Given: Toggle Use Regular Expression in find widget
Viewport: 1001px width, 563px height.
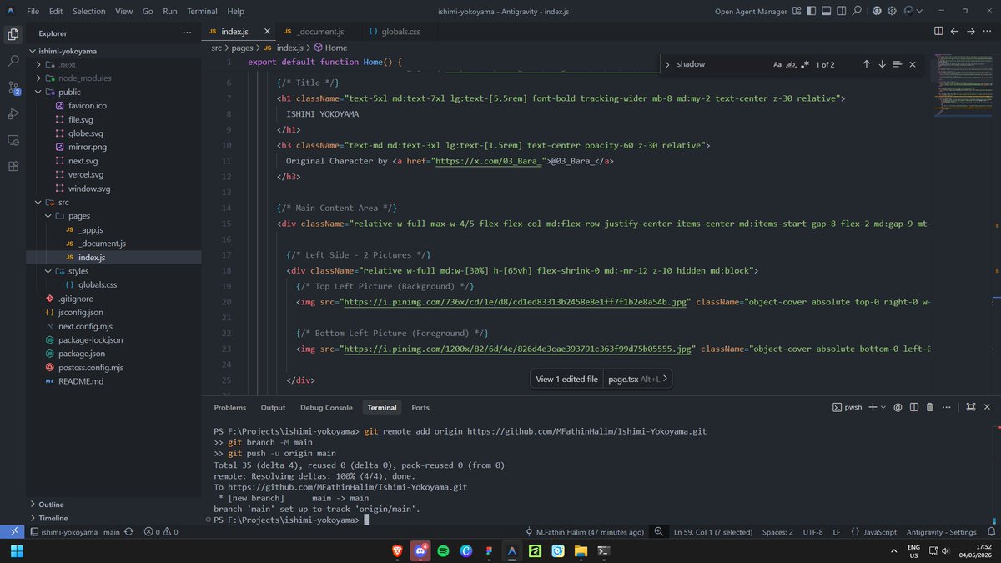Looking at the screenshot, I should (x=804, y=64).
